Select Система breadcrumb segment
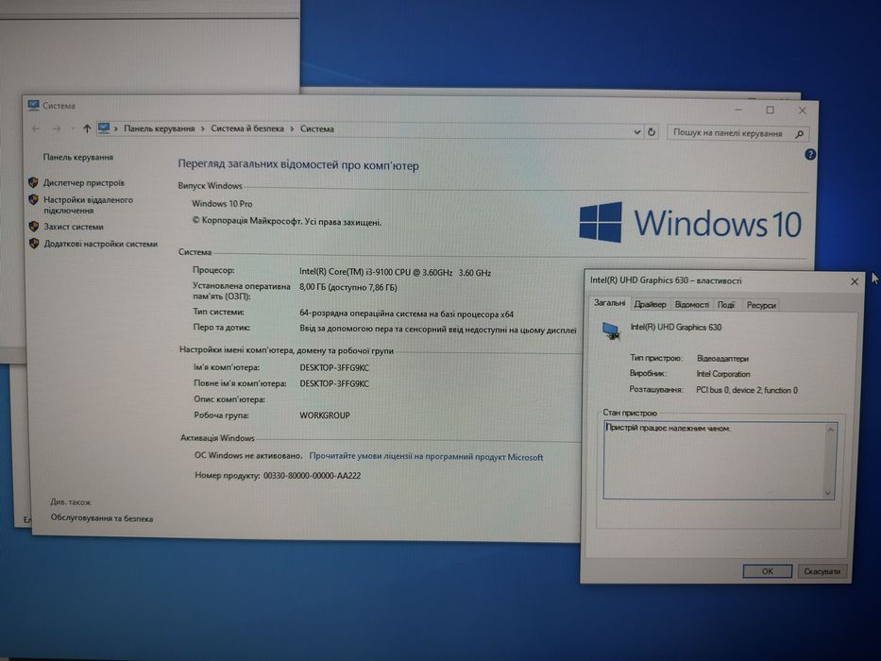The image size is (881, 661). coord(317,128)
